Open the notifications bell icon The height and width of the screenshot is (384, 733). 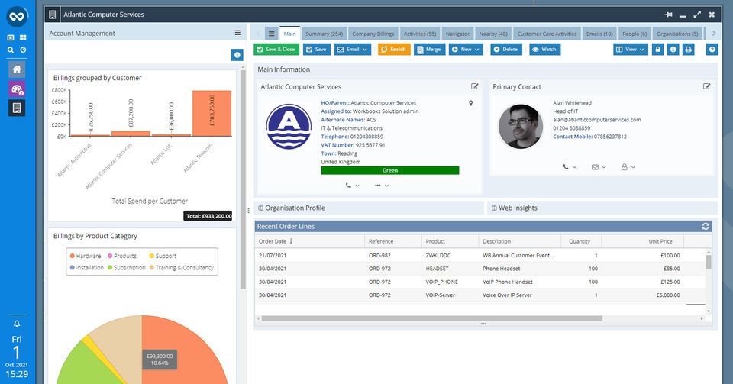(17, 324)
